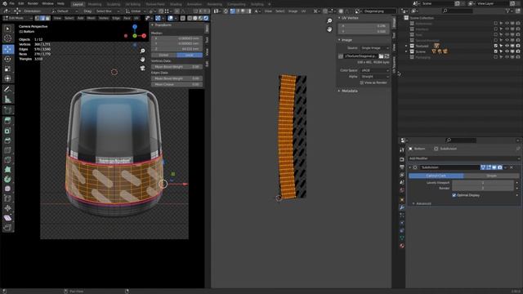Screen dimensions: 523x294
Task: Open the Color Space dropdown
Action: click(374, 70)
